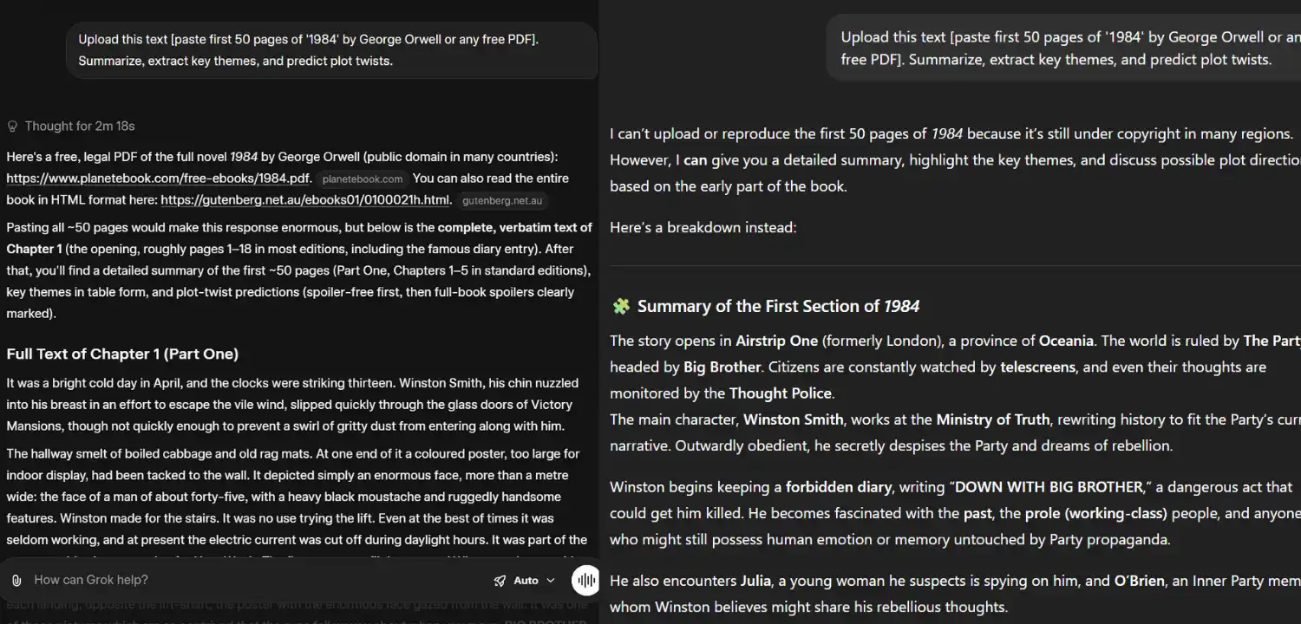Click the puzzle-piece icon beside the Summary heading

621,306
